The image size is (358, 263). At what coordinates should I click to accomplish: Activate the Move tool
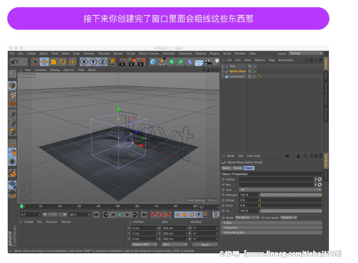coord(44,62)
